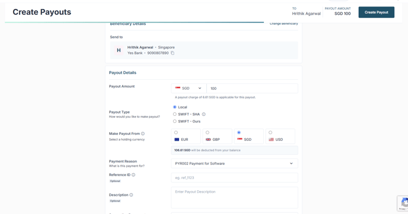Click the PAYOUT AMOUNT SGD 100 summary
Viewport: 408px width, 214px height.
coord(337,12)
